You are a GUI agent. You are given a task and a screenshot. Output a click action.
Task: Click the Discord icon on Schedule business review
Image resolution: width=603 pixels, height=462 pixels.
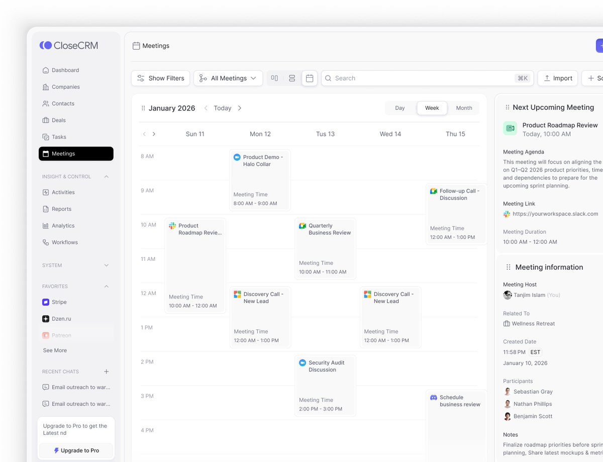point(434,397)
